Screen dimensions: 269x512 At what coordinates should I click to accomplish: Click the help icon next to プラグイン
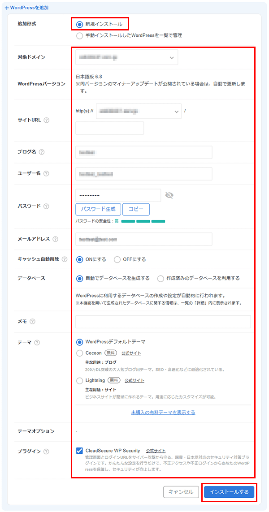click(x=46, y=451)
